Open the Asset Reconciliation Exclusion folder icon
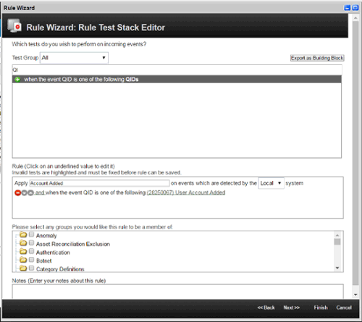This screenshot has width=362, height=322. coord(23,243)
